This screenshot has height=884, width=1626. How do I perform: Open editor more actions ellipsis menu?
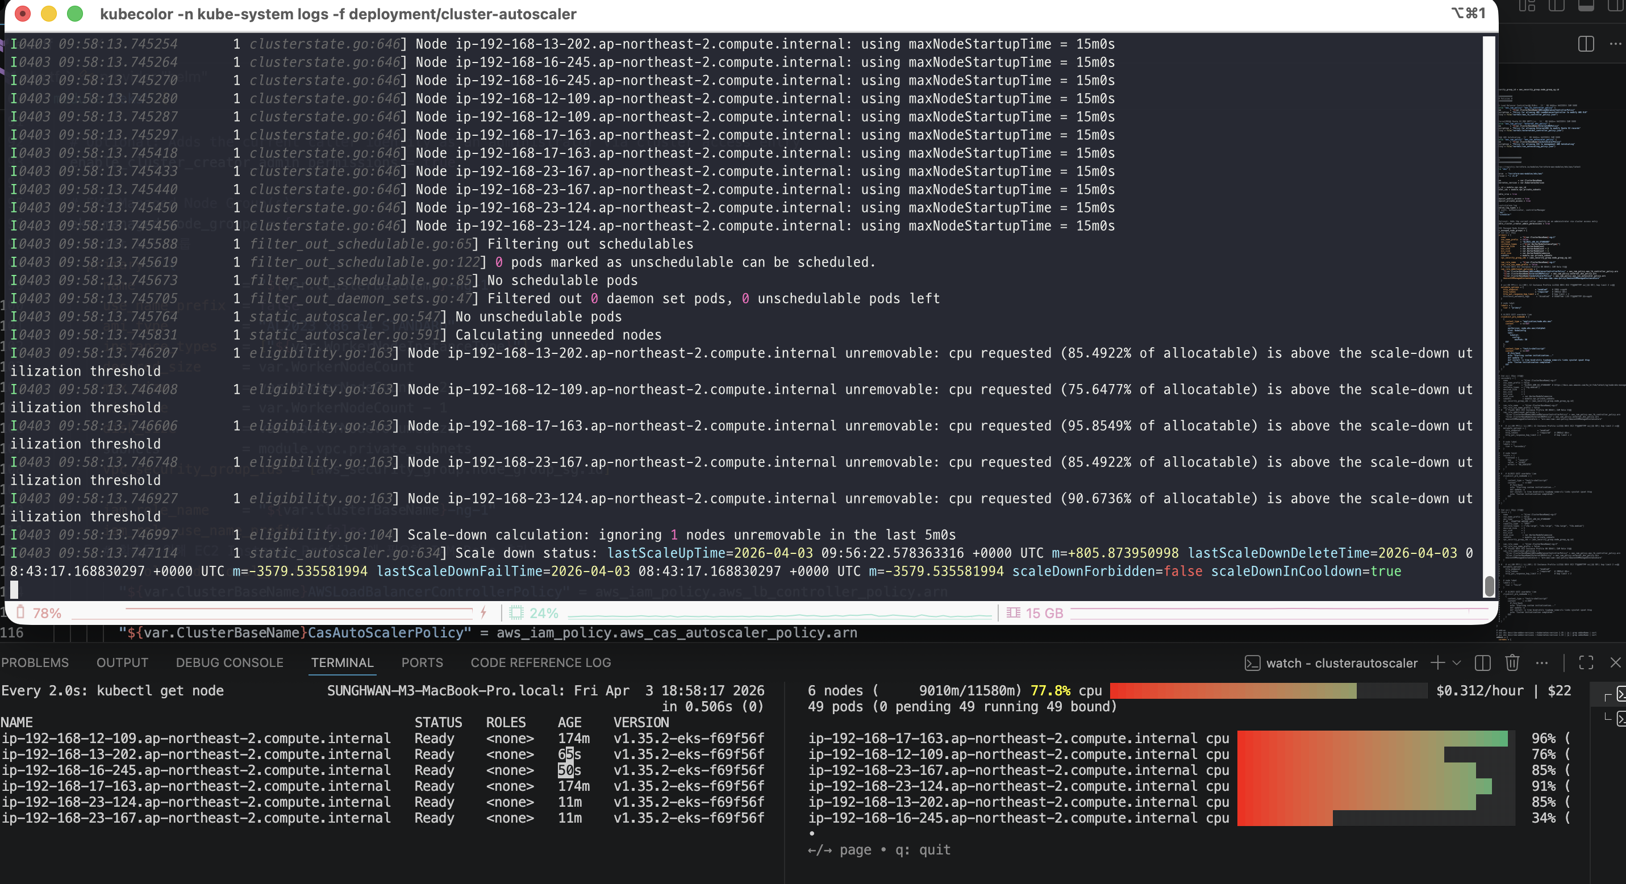1615,44
